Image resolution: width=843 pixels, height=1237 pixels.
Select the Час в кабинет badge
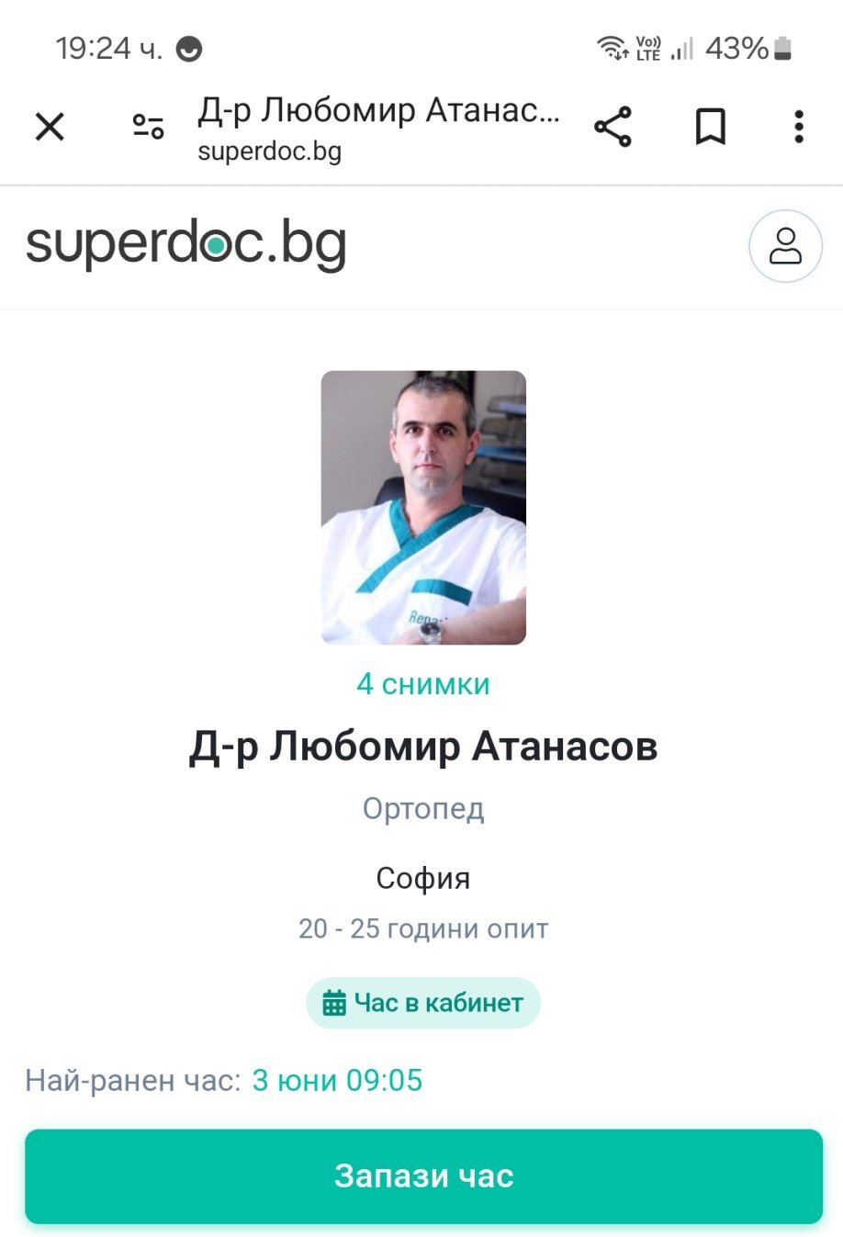[423, 1003]
